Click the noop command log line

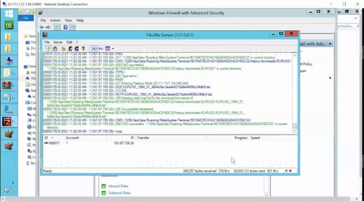coord(82,131)
